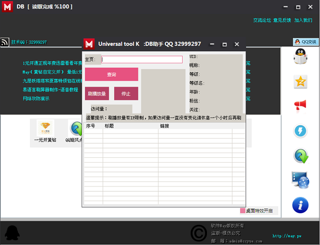Open the 易语言刷屏器制作-语音教程 link
Viewport: 320px width, 245px height.
(50, 90)
